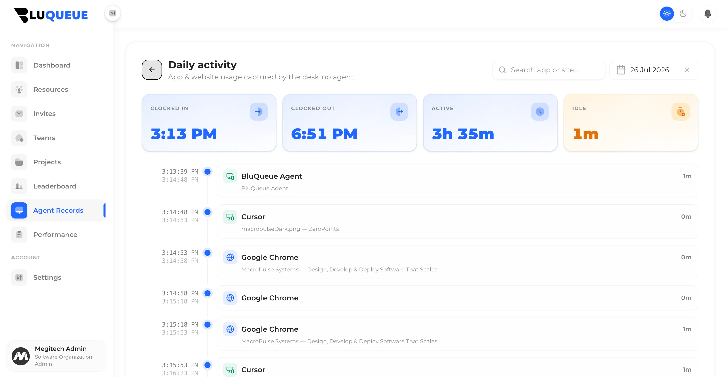This screenshot has width=727, height=377.
Task: Click the Active clock icon
Action: (540, 112)
